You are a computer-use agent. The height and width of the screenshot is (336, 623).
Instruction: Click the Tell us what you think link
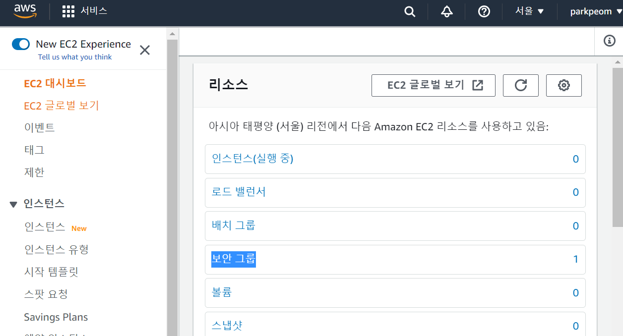coord(75,57)
